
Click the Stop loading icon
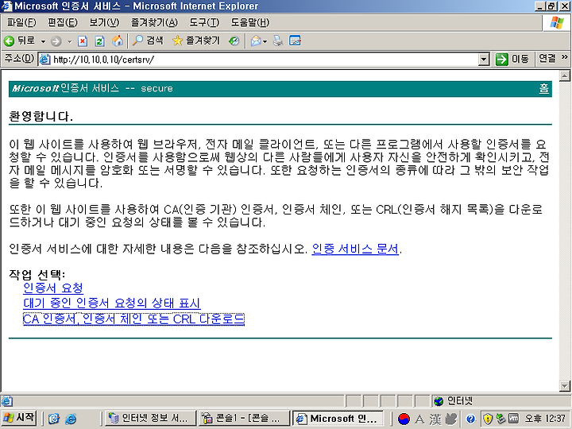point(83,41)
